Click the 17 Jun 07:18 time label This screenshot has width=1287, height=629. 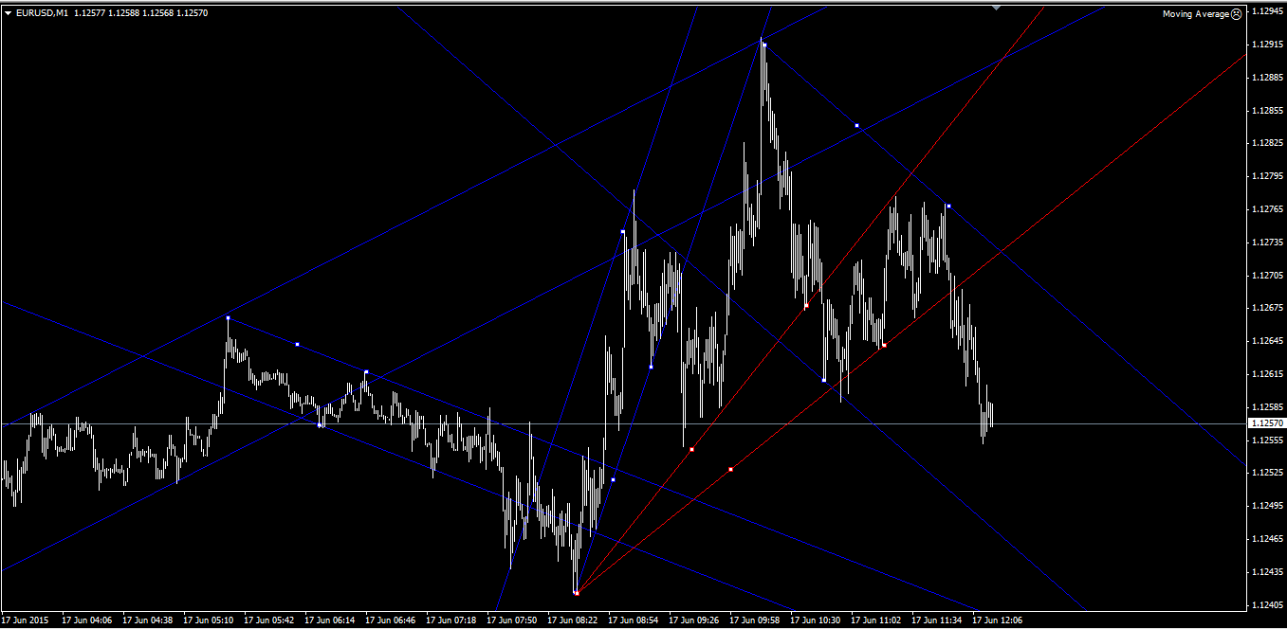click(451, 620)
